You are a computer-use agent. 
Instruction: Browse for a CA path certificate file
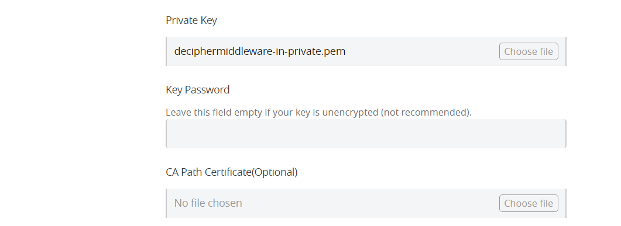[529, 203]
